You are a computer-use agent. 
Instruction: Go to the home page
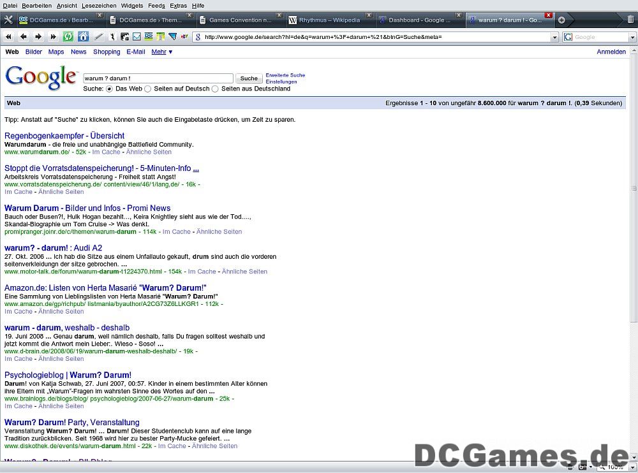click(x=83, y=37)
